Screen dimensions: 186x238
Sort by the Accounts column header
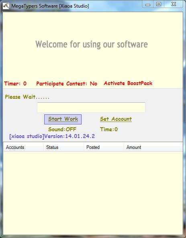23,147
